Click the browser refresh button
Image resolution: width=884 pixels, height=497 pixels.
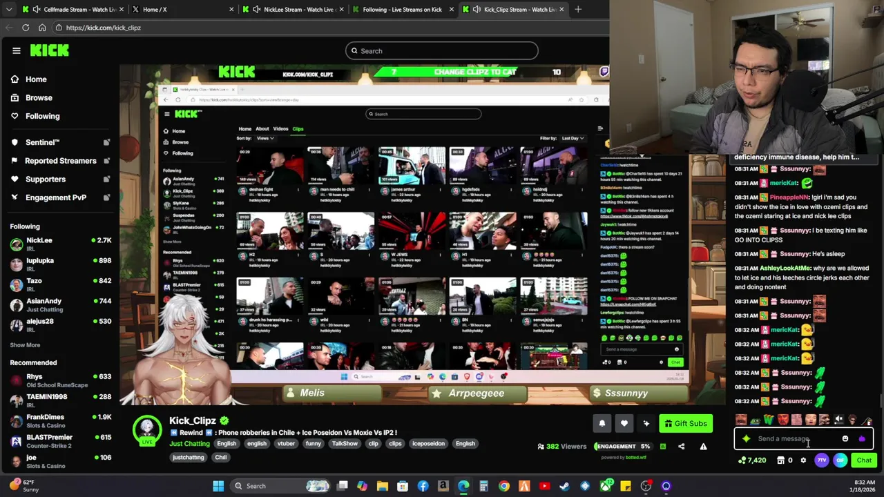26,28
